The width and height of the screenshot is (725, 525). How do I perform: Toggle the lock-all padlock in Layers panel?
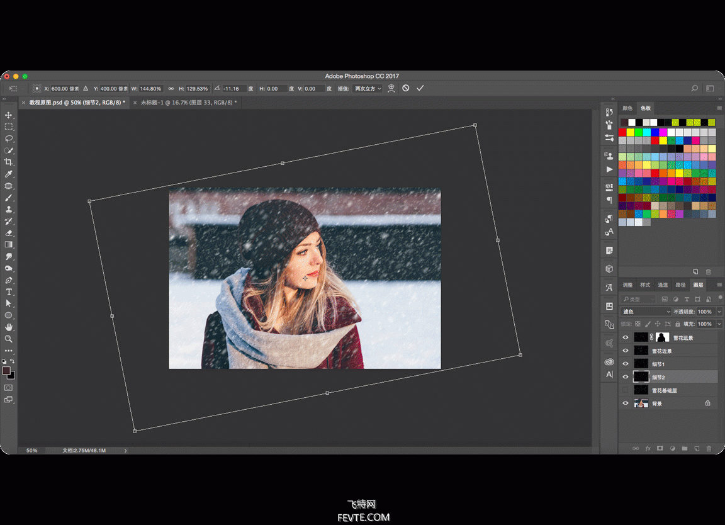[678, 324]
